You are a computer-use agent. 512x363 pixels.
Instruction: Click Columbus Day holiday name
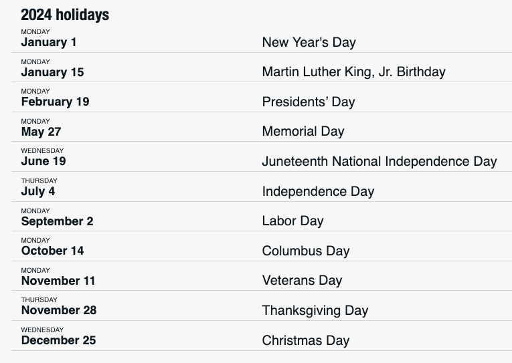click(306, 251)
